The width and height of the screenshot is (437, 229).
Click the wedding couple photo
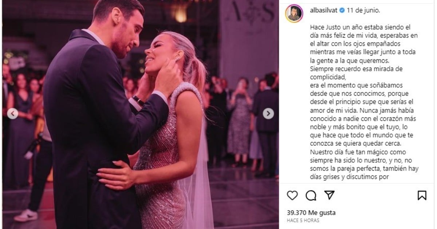tap(141, 114)
